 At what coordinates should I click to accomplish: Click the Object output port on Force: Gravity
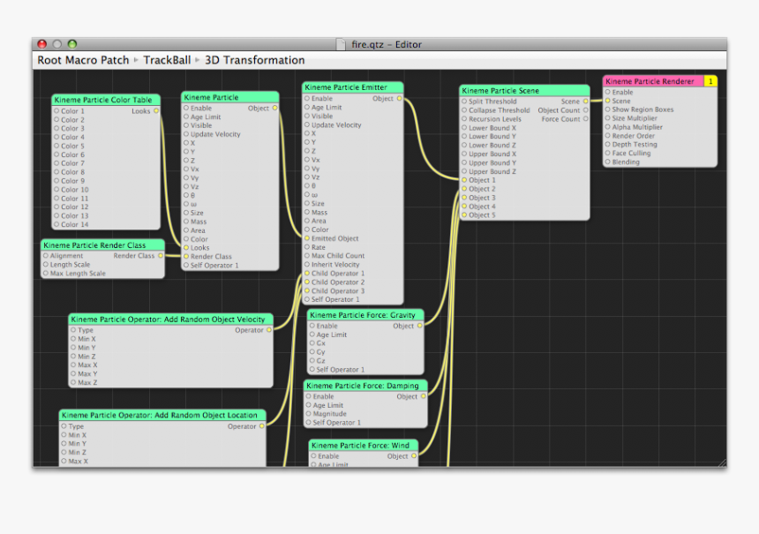(419, 326)
